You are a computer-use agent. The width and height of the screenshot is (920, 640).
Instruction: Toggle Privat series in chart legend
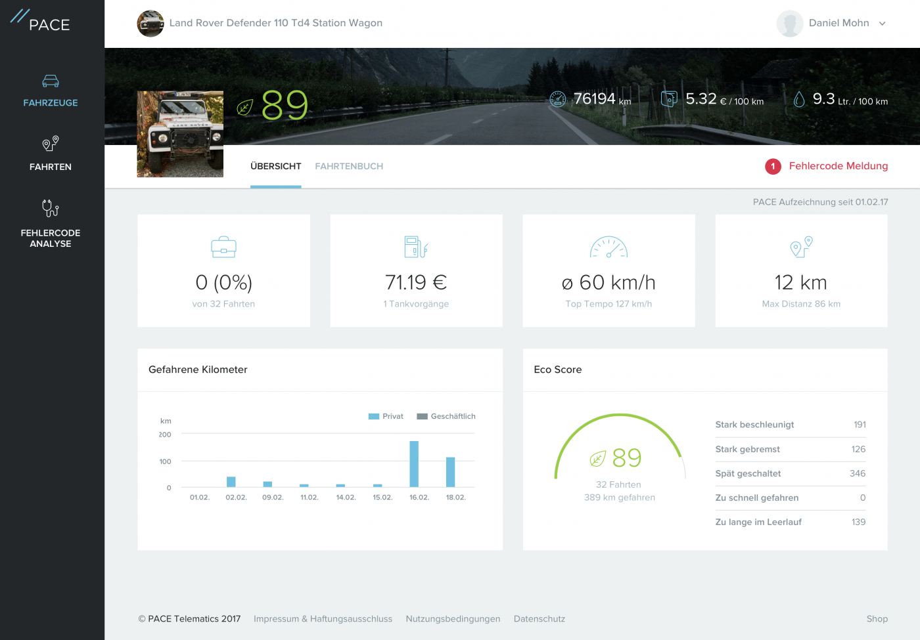(386, 416)
